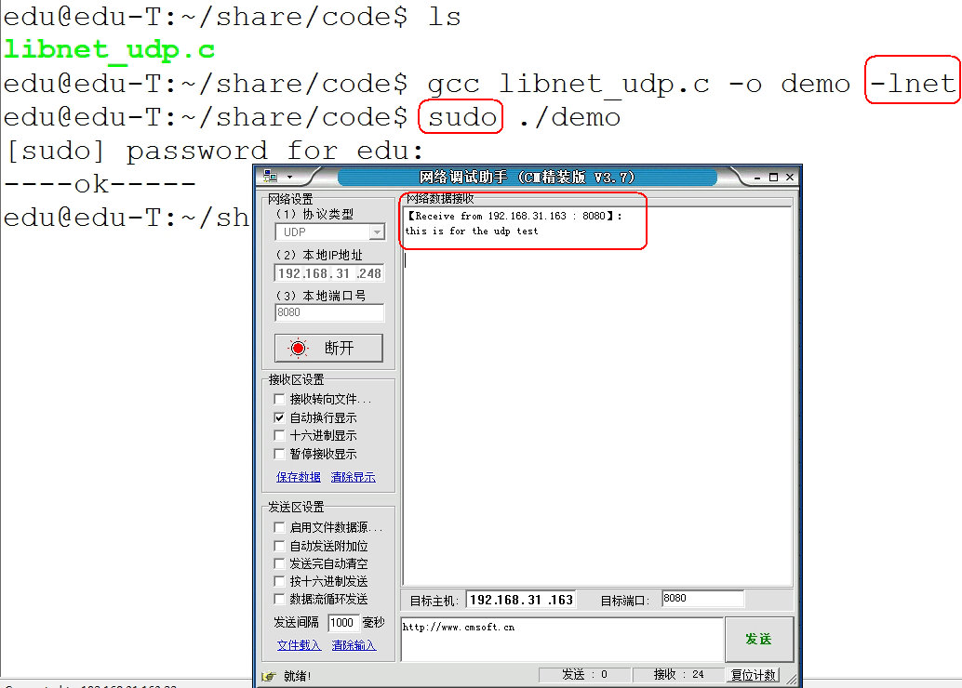962x688 pixels.
Task: Click the 就绪! status text
Action: (x=298, y=676)
